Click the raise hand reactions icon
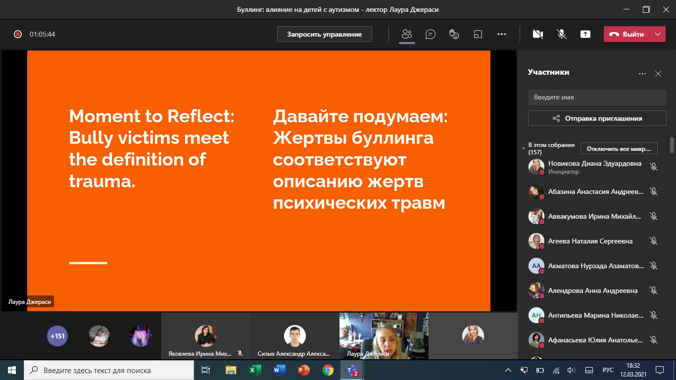Screen dimensions: 676x380 (454, 34)
